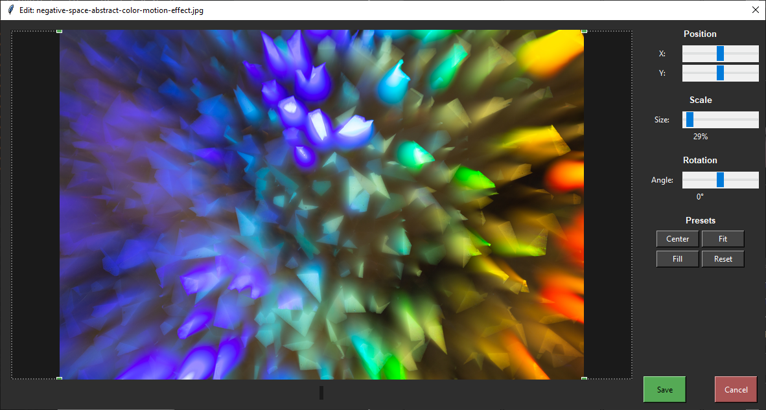Image resolution: width=766 pixels, height=410 pixels.
Task: Hit the Reset preset button
Action: (723, 259)
